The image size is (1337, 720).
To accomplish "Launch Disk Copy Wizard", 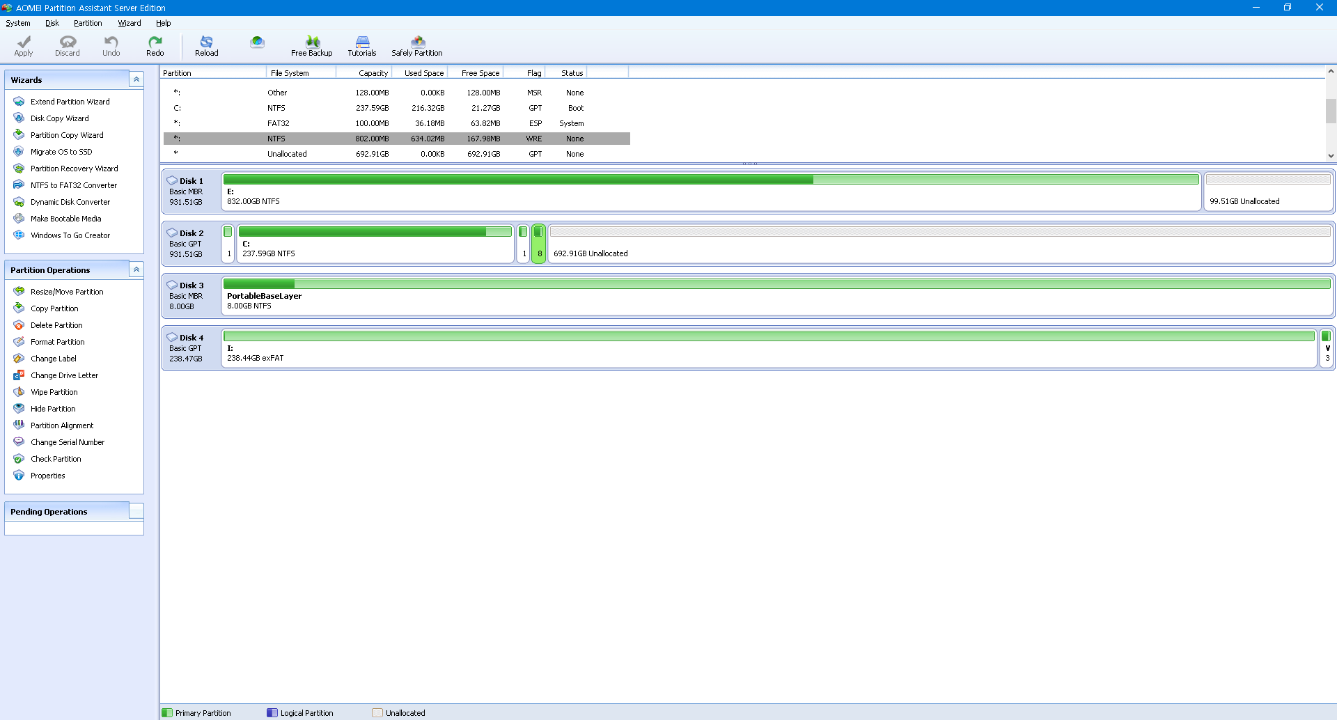I will pos(59,118).
